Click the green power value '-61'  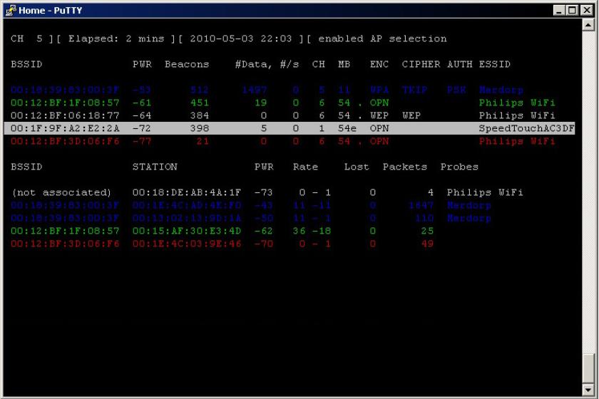tap(142, 103)
